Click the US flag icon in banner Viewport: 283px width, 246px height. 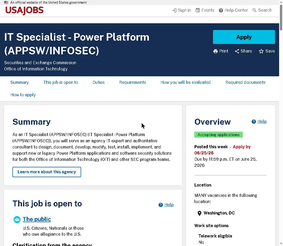click(x=6, y=2)
